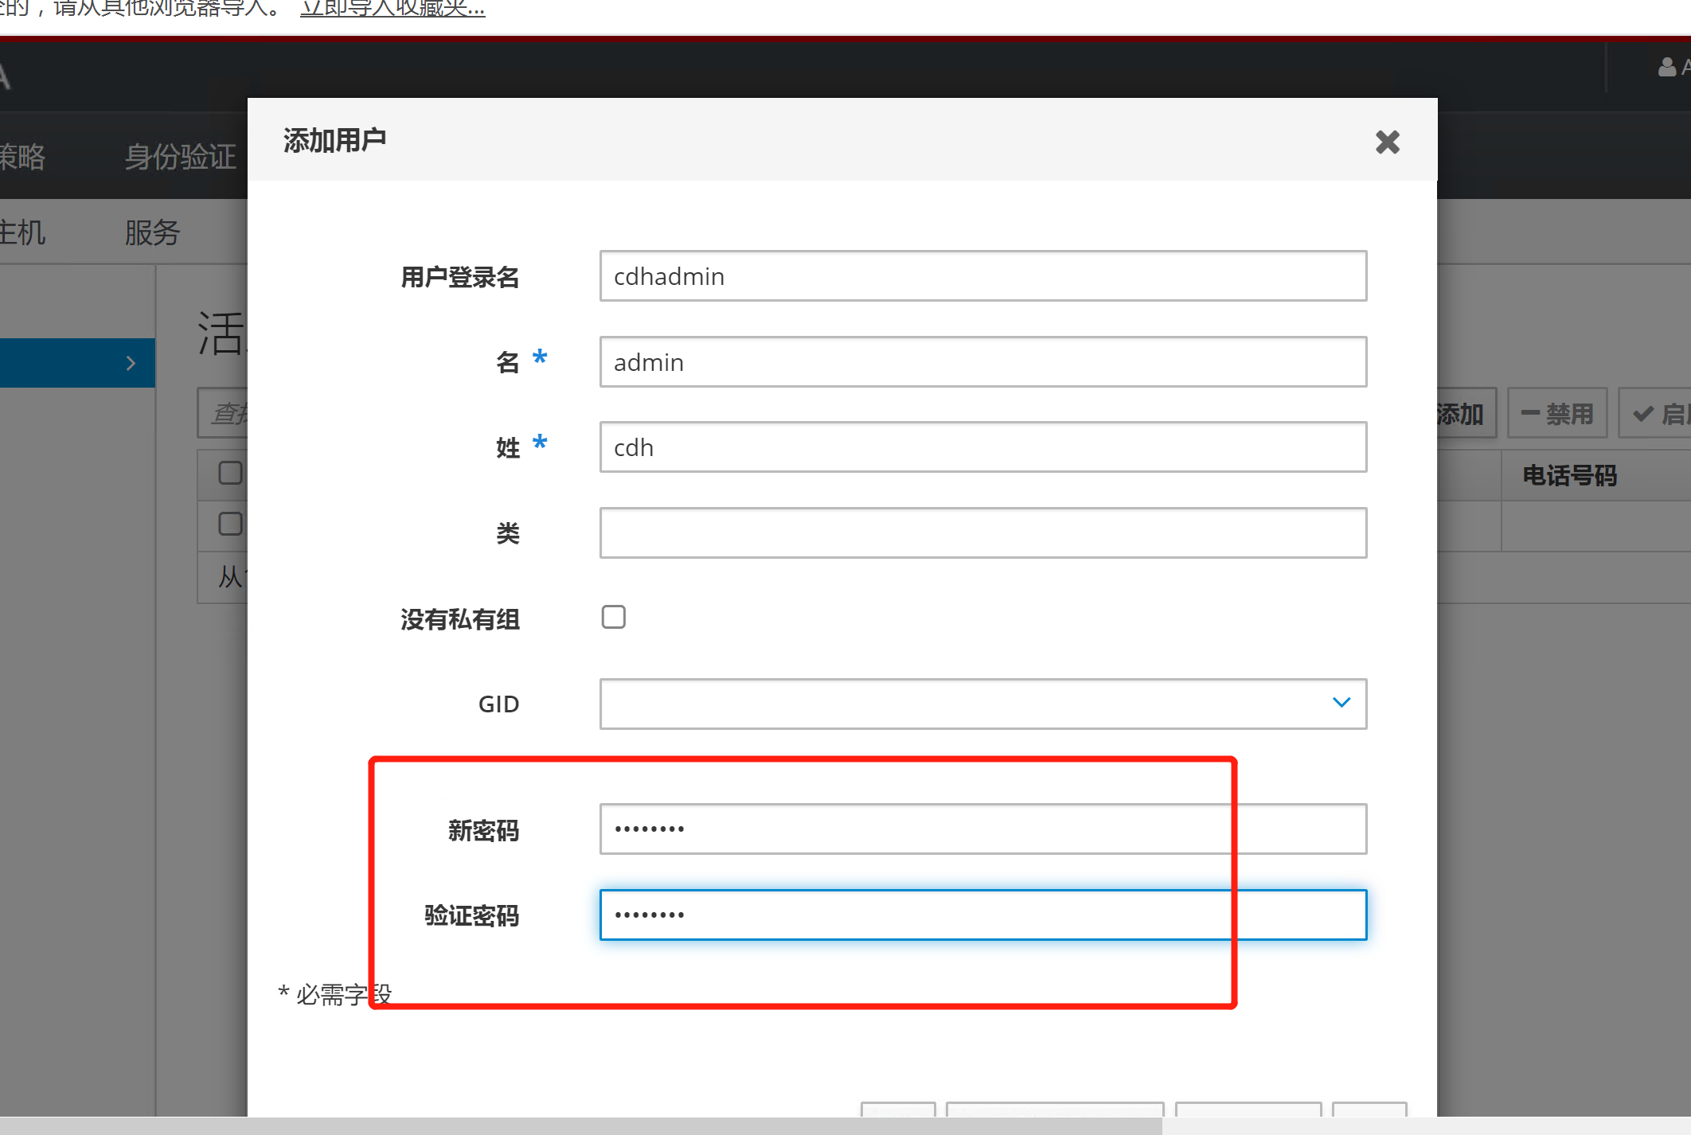Open the 主机 sub-tab in background page
Screen dimensions: 1691x1135
point(22,232)
